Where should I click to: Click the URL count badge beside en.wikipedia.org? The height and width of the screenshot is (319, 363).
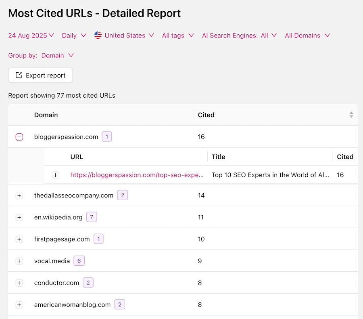[x=92, y=217]
